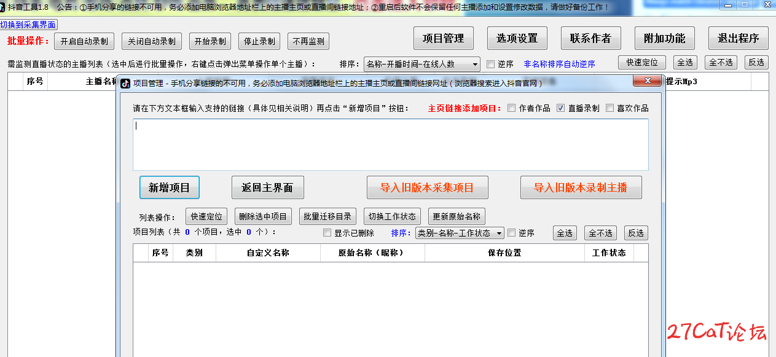The image size is (776, 357).
Task: Click the TikTok icon in the 项目管理 dialog title
Action: click(125, 83)
